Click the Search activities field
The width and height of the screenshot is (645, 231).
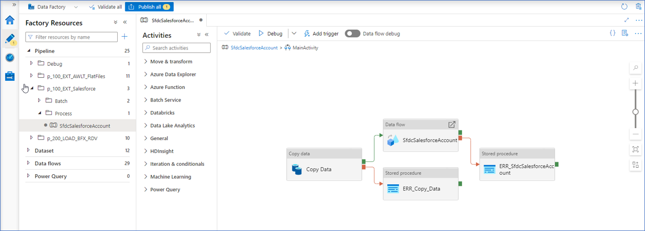177,48
